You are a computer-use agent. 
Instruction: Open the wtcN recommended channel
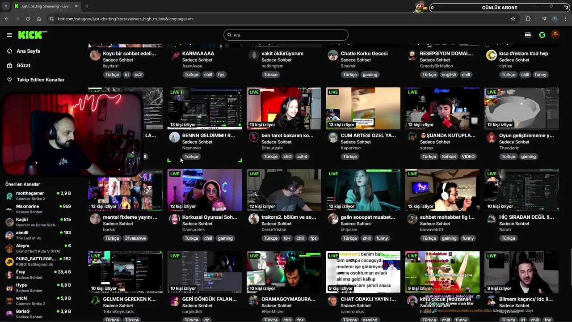click(38, 301)
